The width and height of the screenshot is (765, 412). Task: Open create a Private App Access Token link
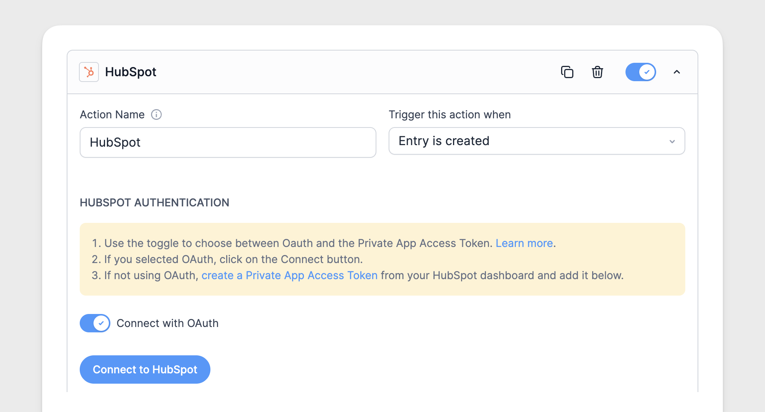click(289, 275)
